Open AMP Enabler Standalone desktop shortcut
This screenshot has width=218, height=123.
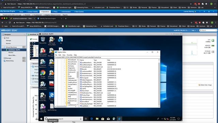tap(43, 52)
